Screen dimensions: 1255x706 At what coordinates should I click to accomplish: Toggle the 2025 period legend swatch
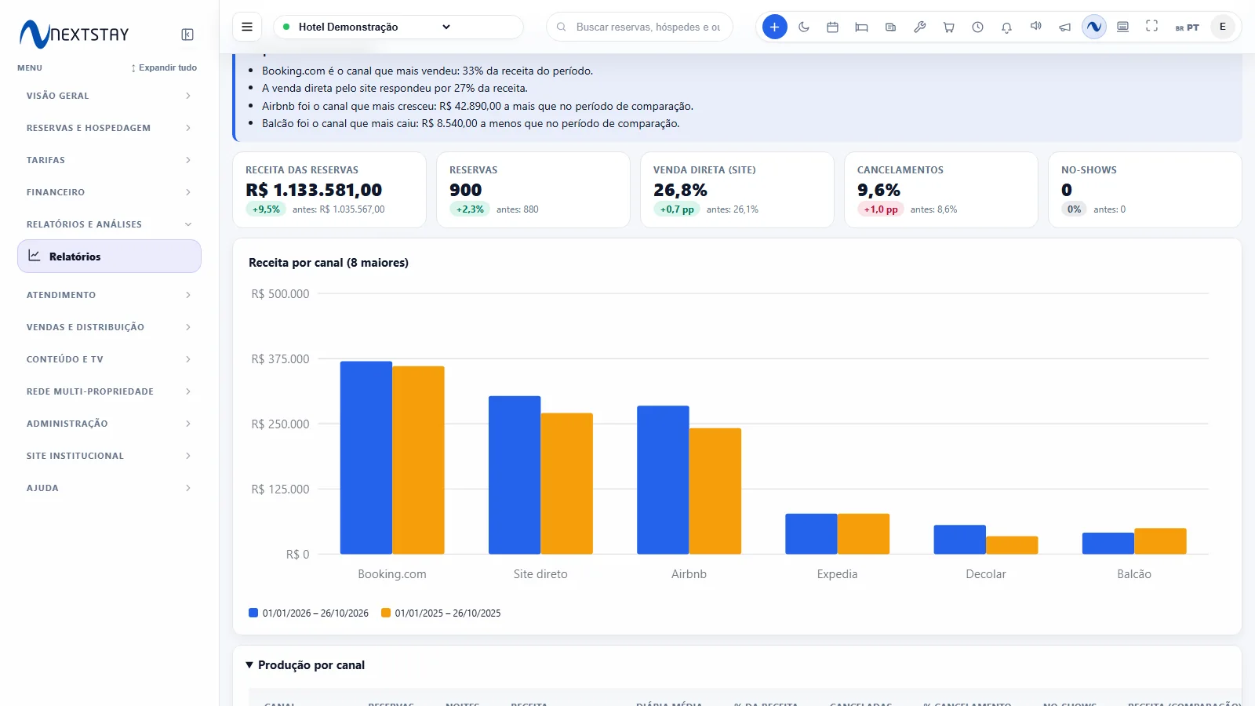pyautogui.click(x=386, y=613)
